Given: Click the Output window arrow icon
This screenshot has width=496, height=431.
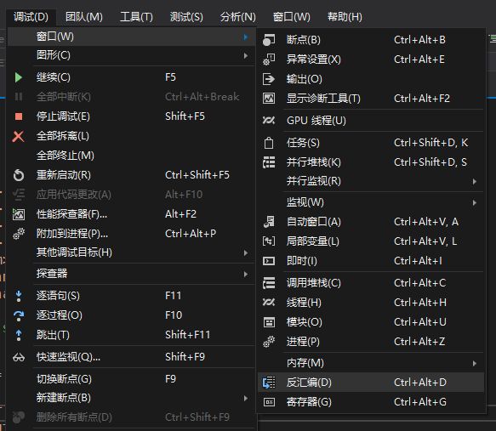Looking at the screenshot, I should tap(269, 79).
